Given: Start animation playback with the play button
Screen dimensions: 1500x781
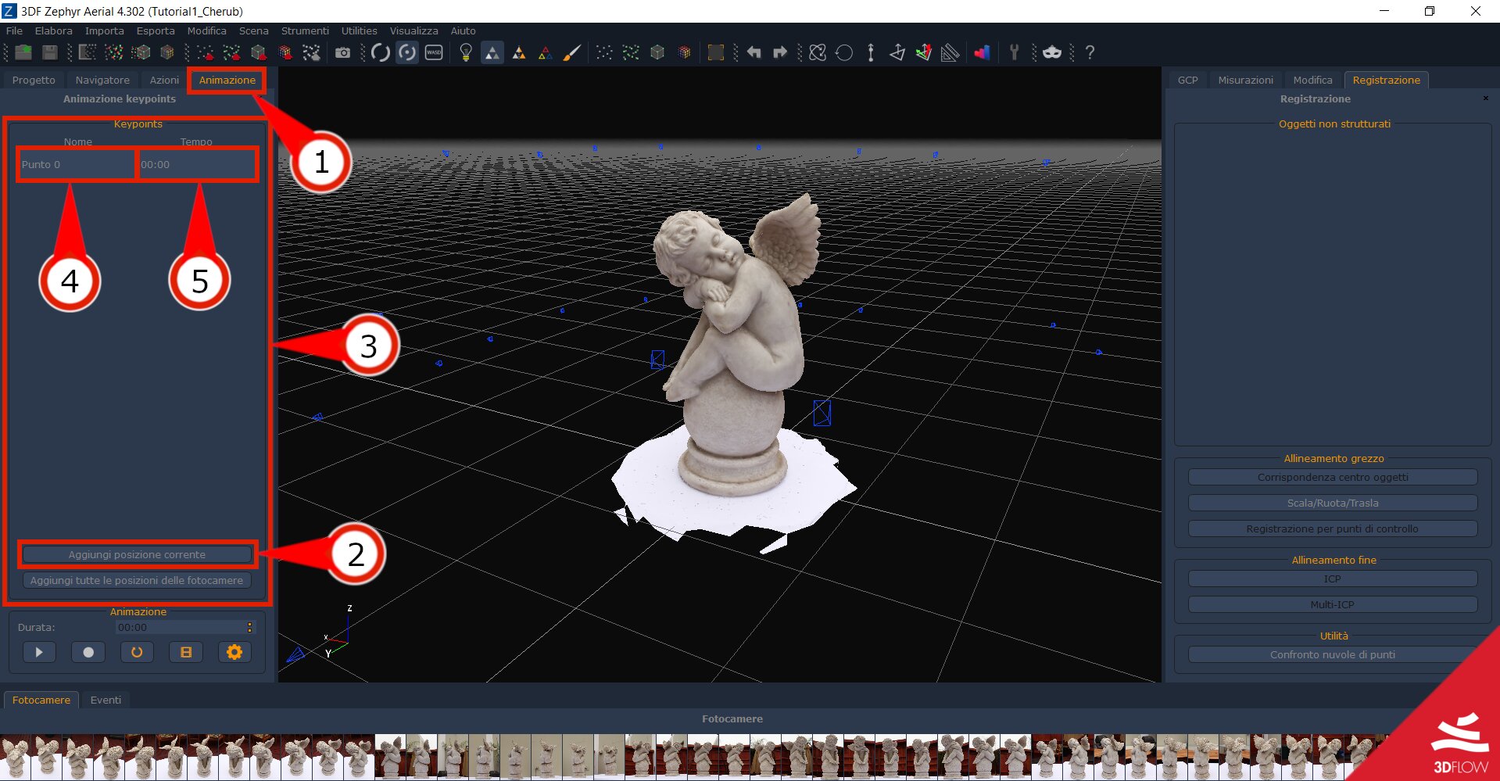Looking at the screenshot, I should tap(39, 651).
